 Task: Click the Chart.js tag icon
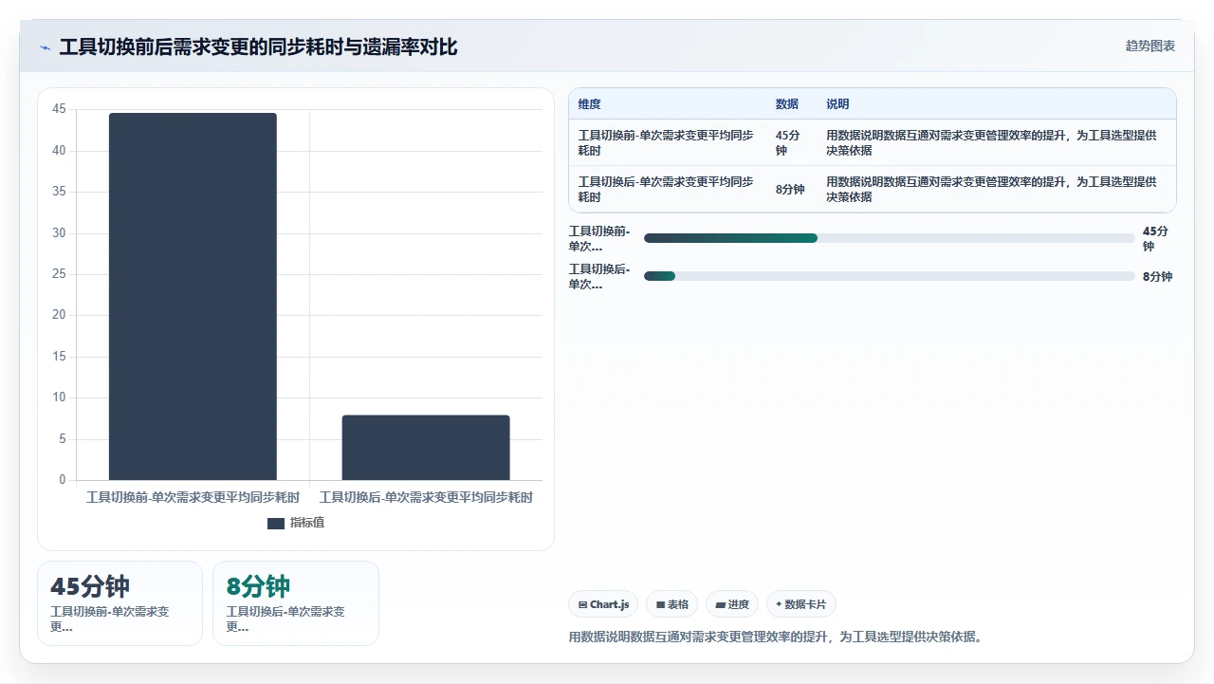coord(582,604)
